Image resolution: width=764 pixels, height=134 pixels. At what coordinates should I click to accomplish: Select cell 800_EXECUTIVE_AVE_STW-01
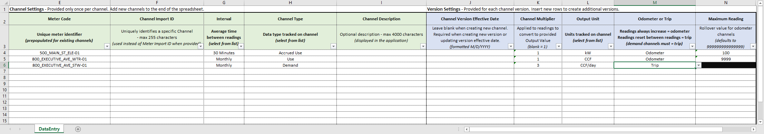pos(59,65)
